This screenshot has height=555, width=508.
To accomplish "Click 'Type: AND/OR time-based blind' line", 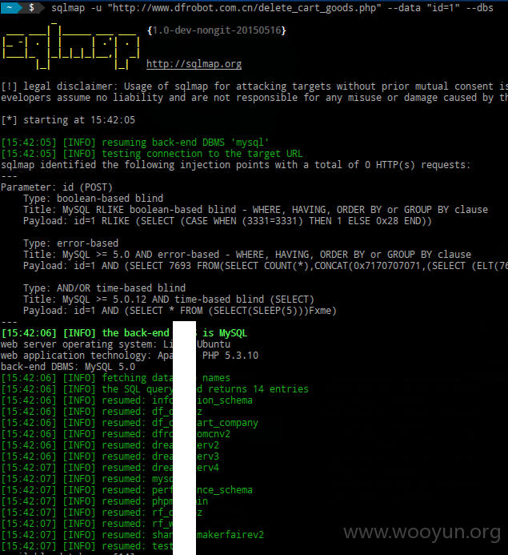I will tap(104, 288).
